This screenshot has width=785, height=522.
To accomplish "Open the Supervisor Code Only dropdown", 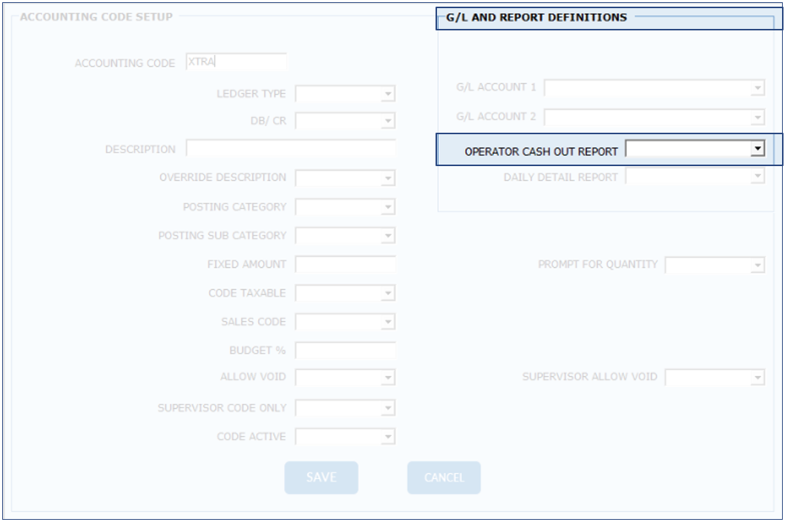I will point(387,409).
